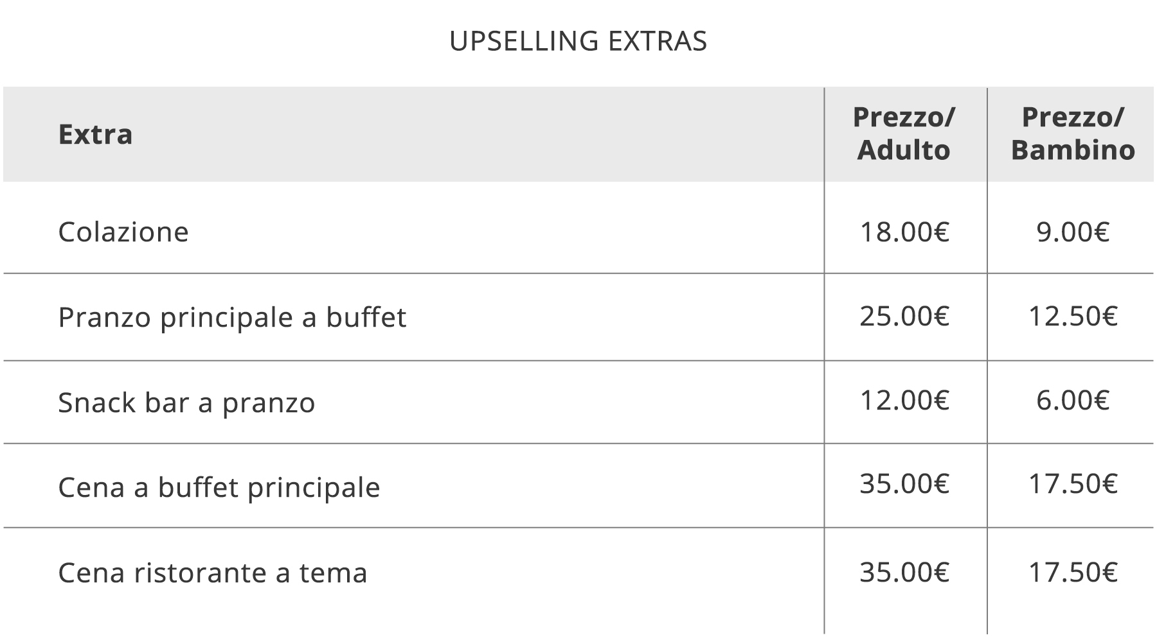Click the word Bambino in header
This screenshot has height=642, width=1157.
(x=1073, y=150)
